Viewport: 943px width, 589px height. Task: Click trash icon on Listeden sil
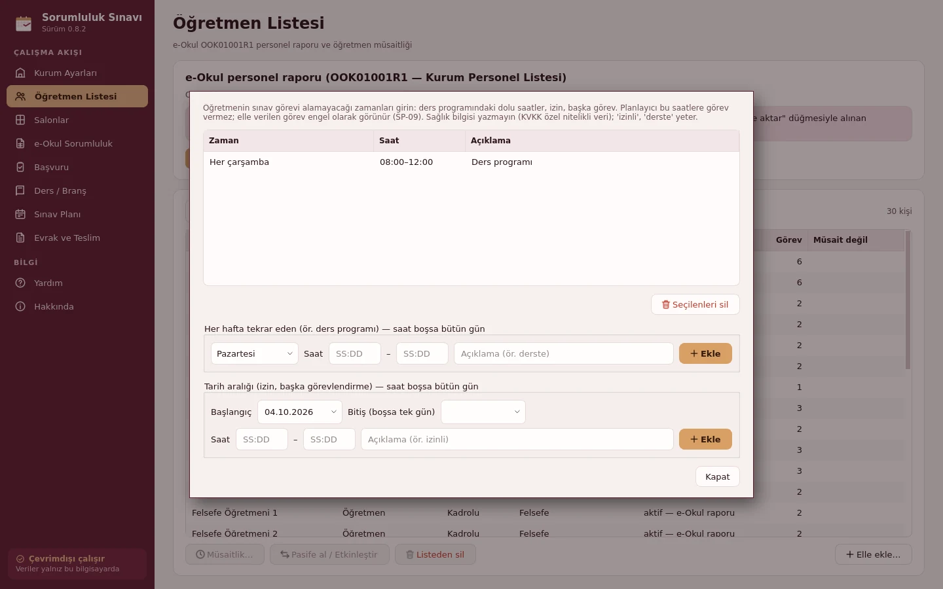(410, 554)
